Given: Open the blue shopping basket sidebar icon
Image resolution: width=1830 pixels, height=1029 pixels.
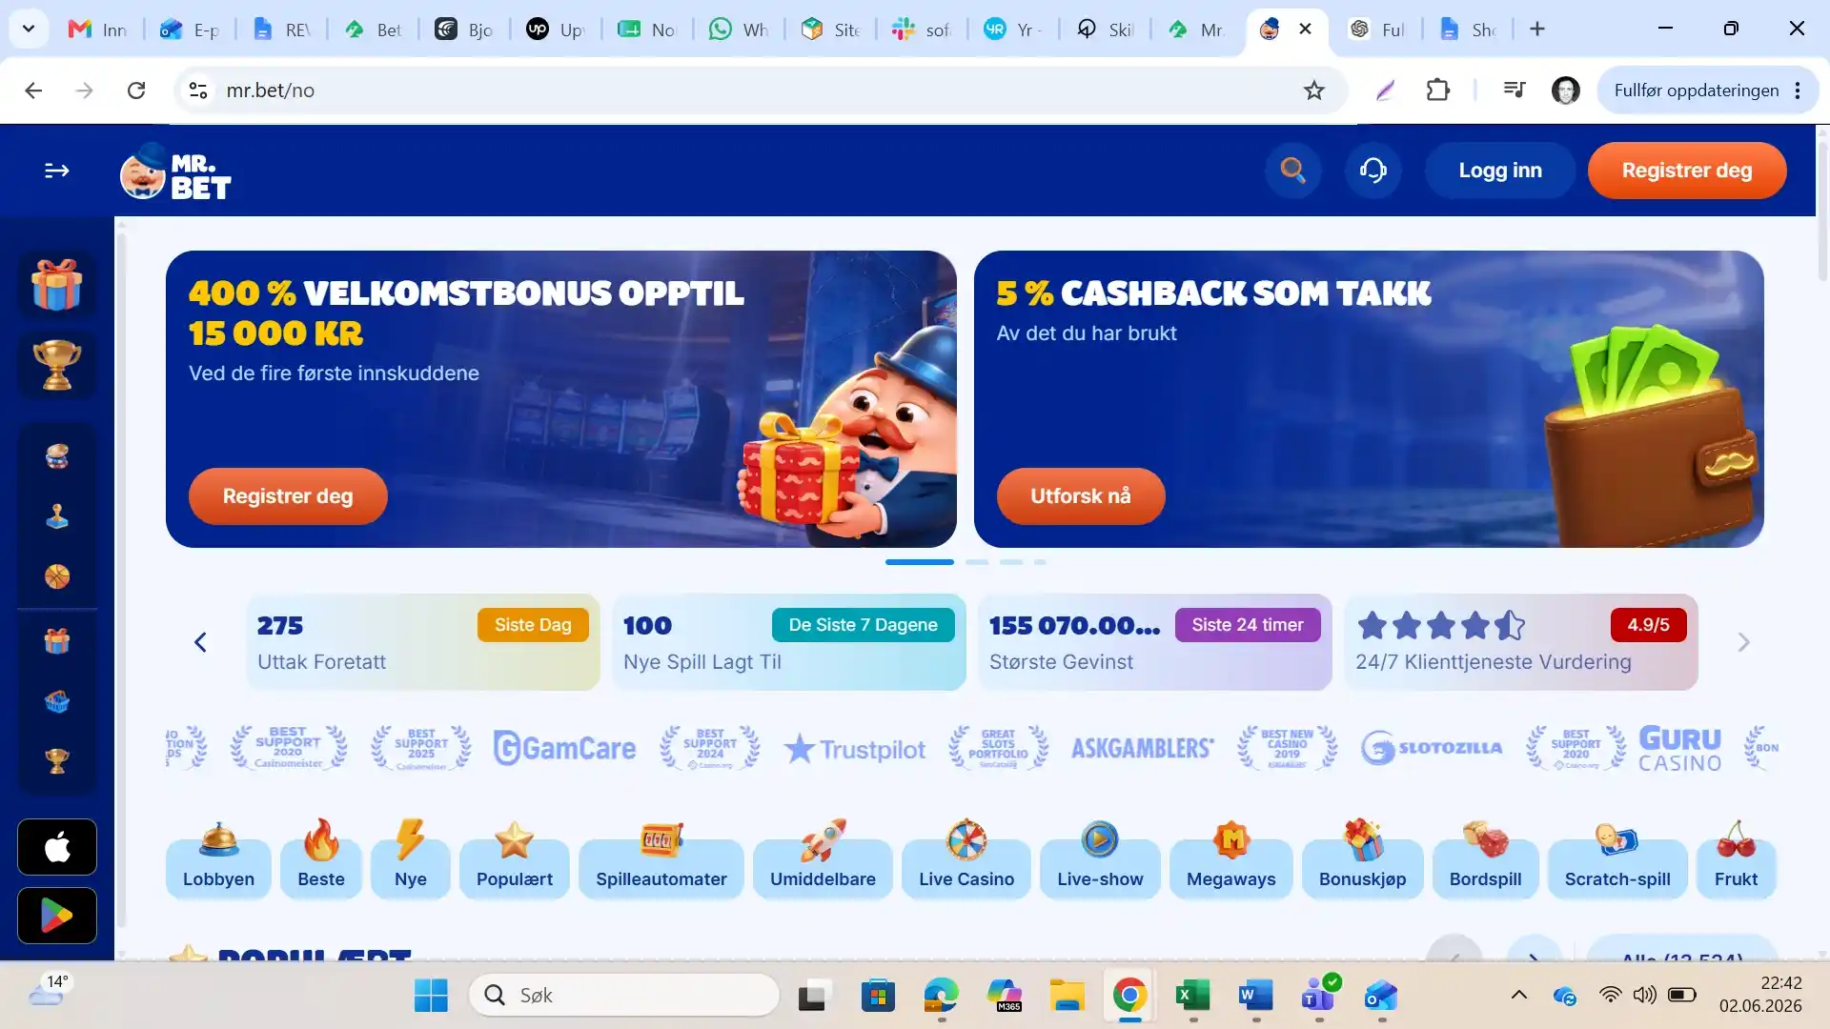Looking at the screenshot, I should point(57,701).
